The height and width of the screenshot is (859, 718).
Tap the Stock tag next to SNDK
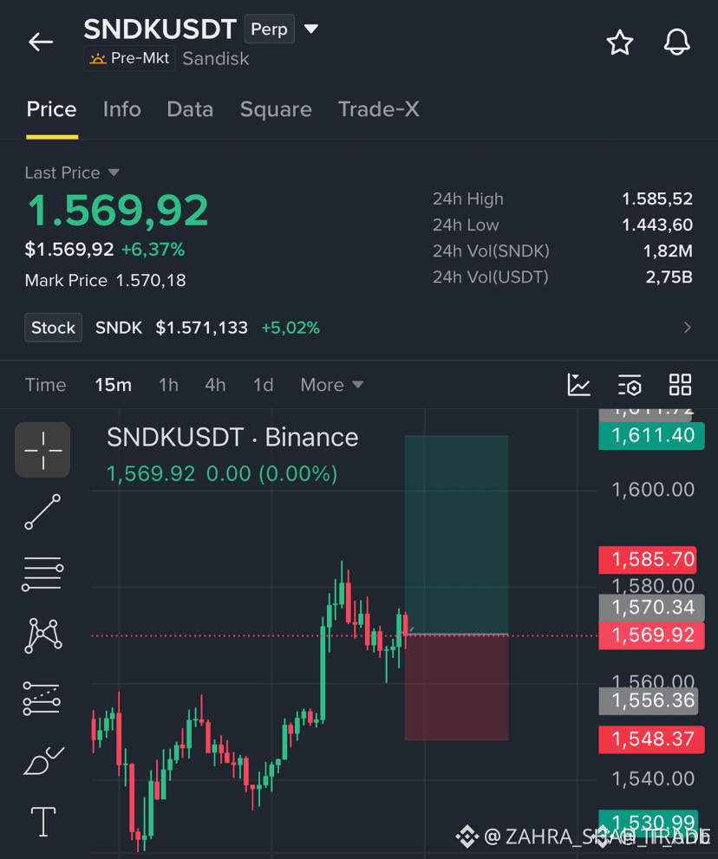[x=53, y=328]
